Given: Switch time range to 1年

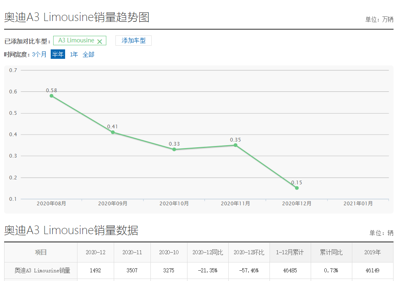Looking at the screenshot, I should 74,54.
